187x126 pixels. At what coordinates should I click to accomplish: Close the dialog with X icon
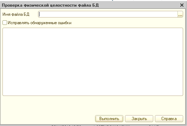[182, 5]
